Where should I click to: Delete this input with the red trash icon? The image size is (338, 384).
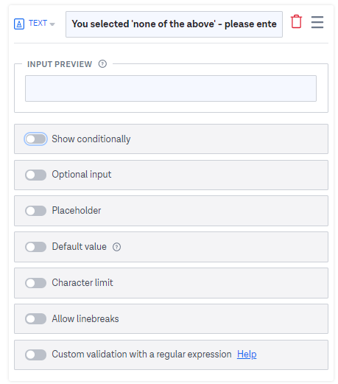(296, 21)
